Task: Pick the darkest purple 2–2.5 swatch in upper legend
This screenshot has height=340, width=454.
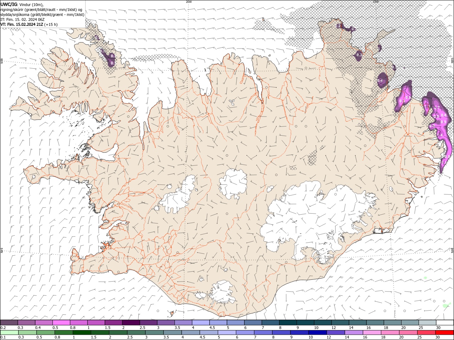Action: 131,323
